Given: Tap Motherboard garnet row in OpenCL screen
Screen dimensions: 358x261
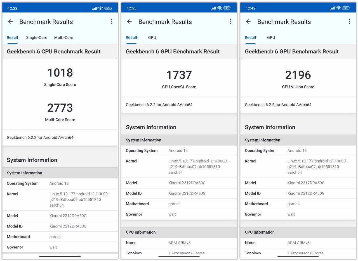Looking at the screenshot, I should pos(179,204).
